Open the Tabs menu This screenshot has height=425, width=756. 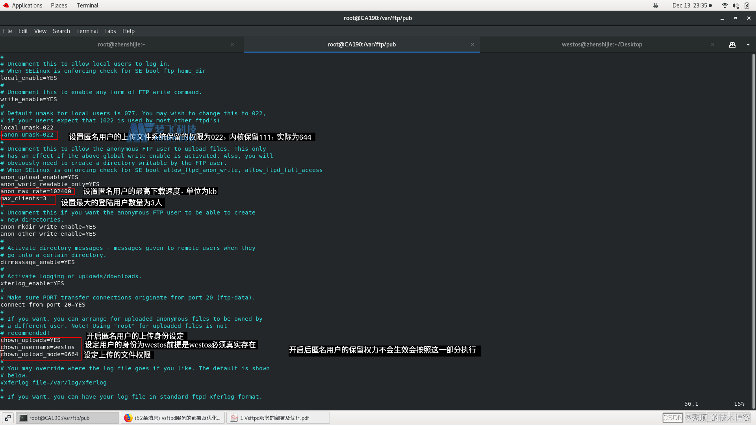coord(110,31)
